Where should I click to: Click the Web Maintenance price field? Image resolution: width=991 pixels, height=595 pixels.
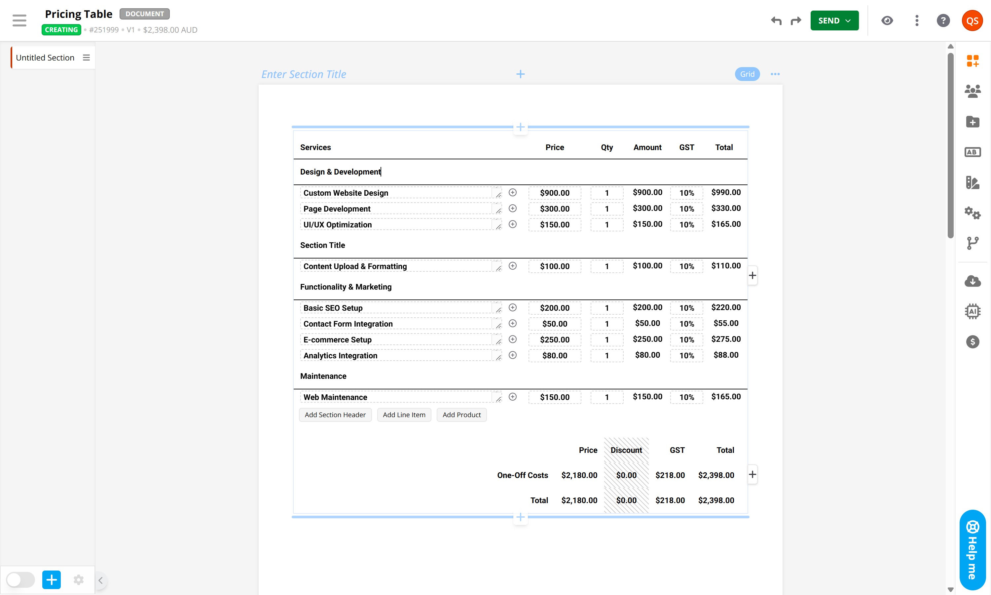[554, 397]
